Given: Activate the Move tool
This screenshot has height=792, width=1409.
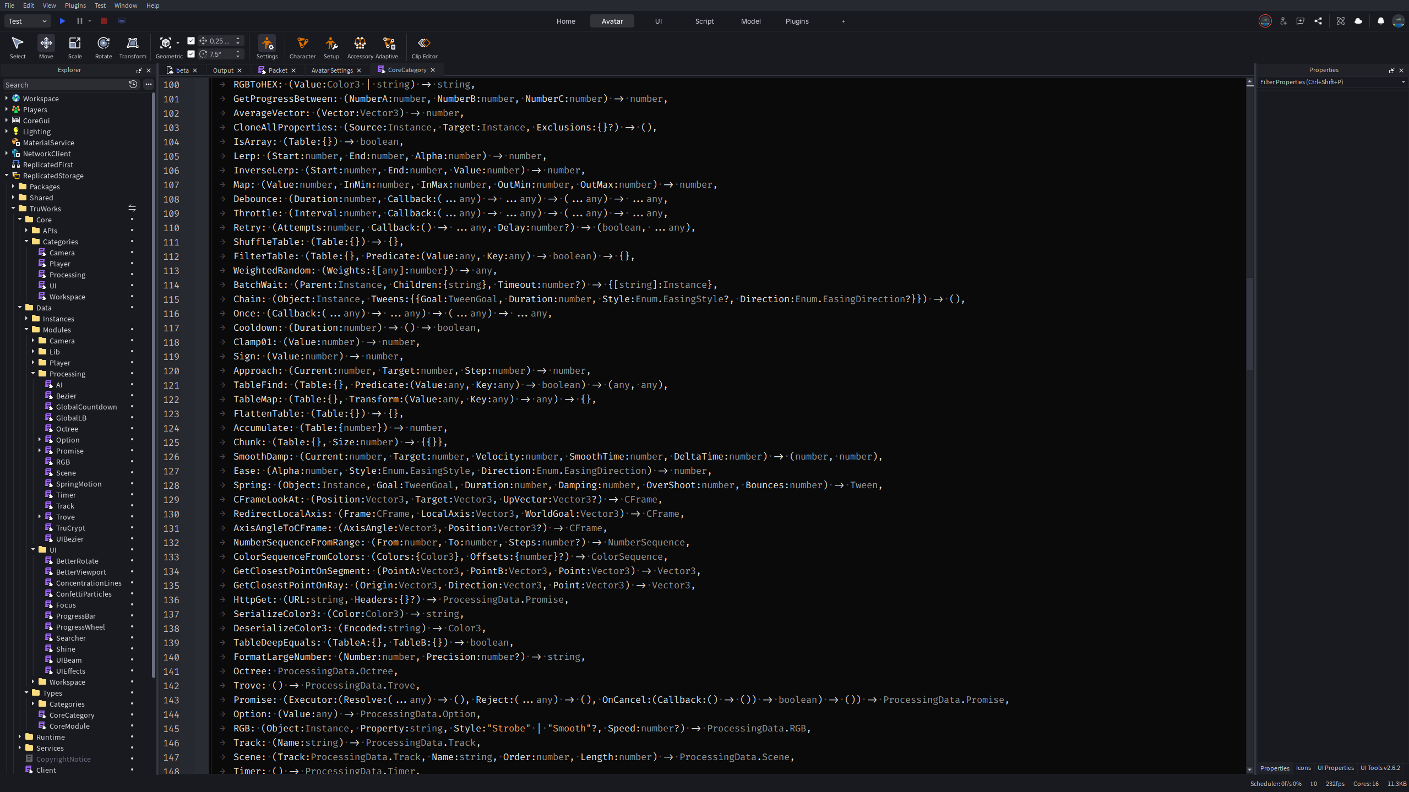Looking at the screenshot, I should point(46,47).
